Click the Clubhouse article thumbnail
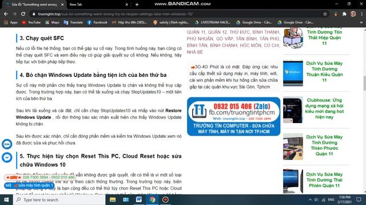 [293, 110]
